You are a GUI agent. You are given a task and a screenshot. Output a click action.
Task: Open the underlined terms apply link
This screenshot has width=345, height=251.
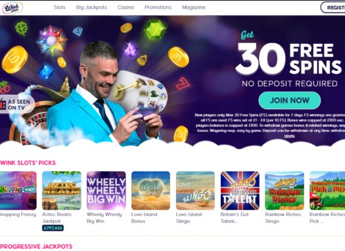289,136
